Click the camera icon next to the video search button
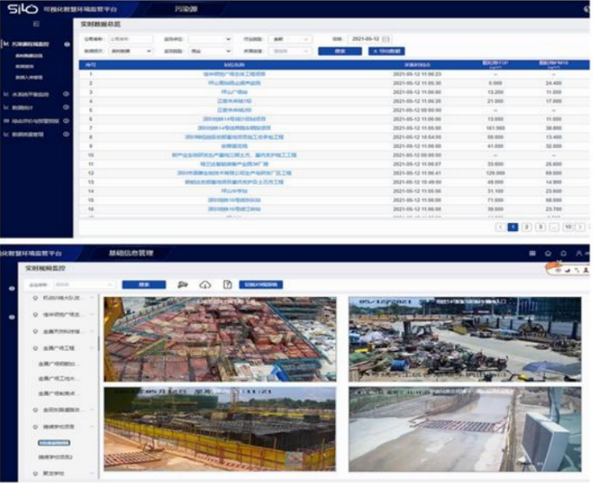The width and height of the screenshot is (593, 483). tap(183, 285)
